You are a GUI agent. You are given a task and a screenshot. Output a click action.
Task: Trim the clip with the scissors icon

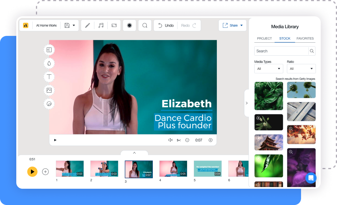tap(179, 140)
